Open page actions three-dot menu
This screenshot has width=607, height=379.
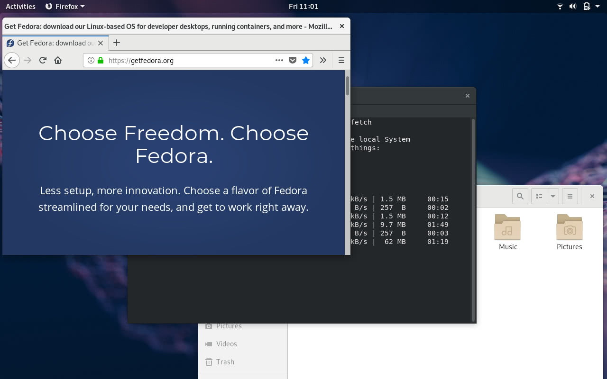(279, 60)
